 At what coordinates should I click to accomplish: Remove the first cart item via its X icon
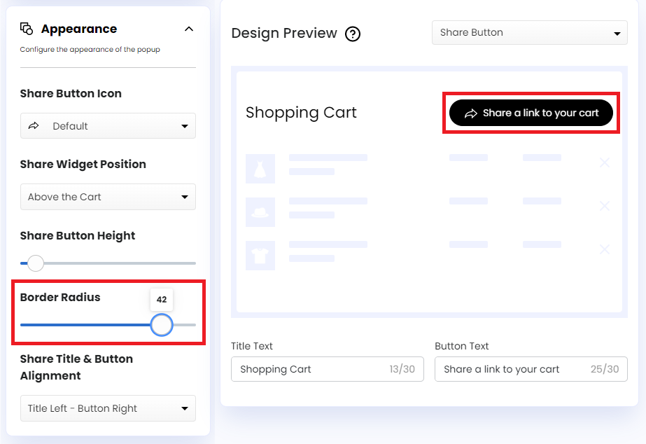(x=604, y=162)
